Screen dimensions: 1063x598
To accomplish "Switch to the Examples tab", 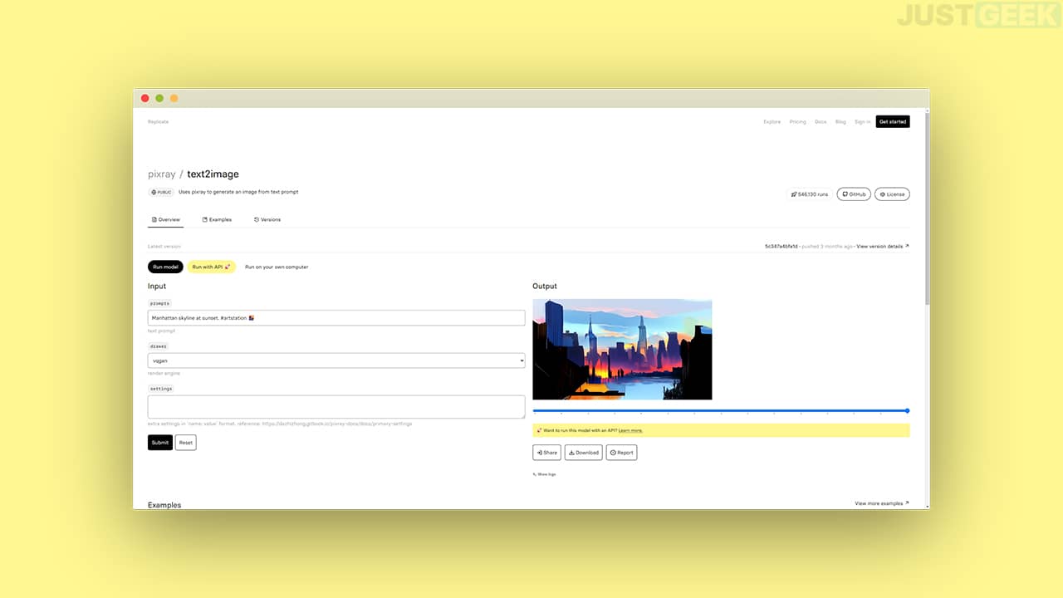I will pyautogui.click(x=217, y=219).
